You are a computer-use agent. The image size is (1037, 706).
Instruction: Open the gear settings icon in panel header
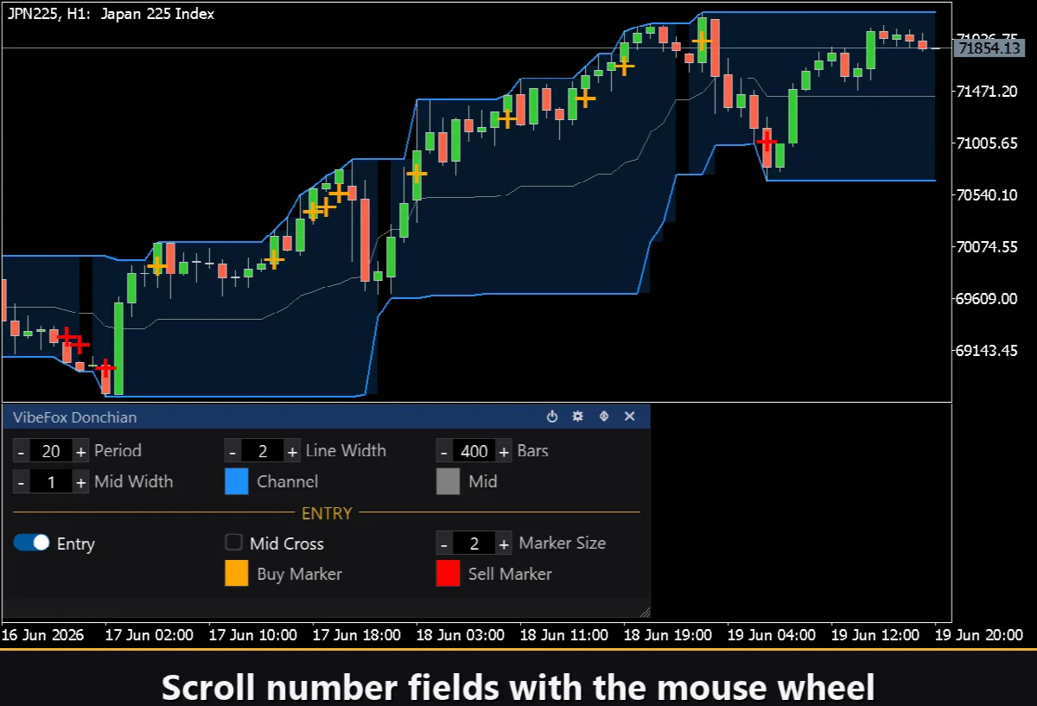coord(578,417)
